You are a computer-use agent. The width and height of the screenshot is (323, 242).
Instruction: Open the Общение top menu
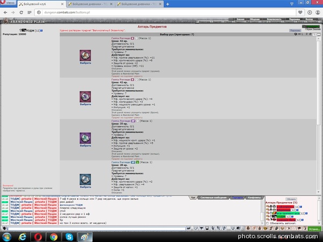pos(255,19)
